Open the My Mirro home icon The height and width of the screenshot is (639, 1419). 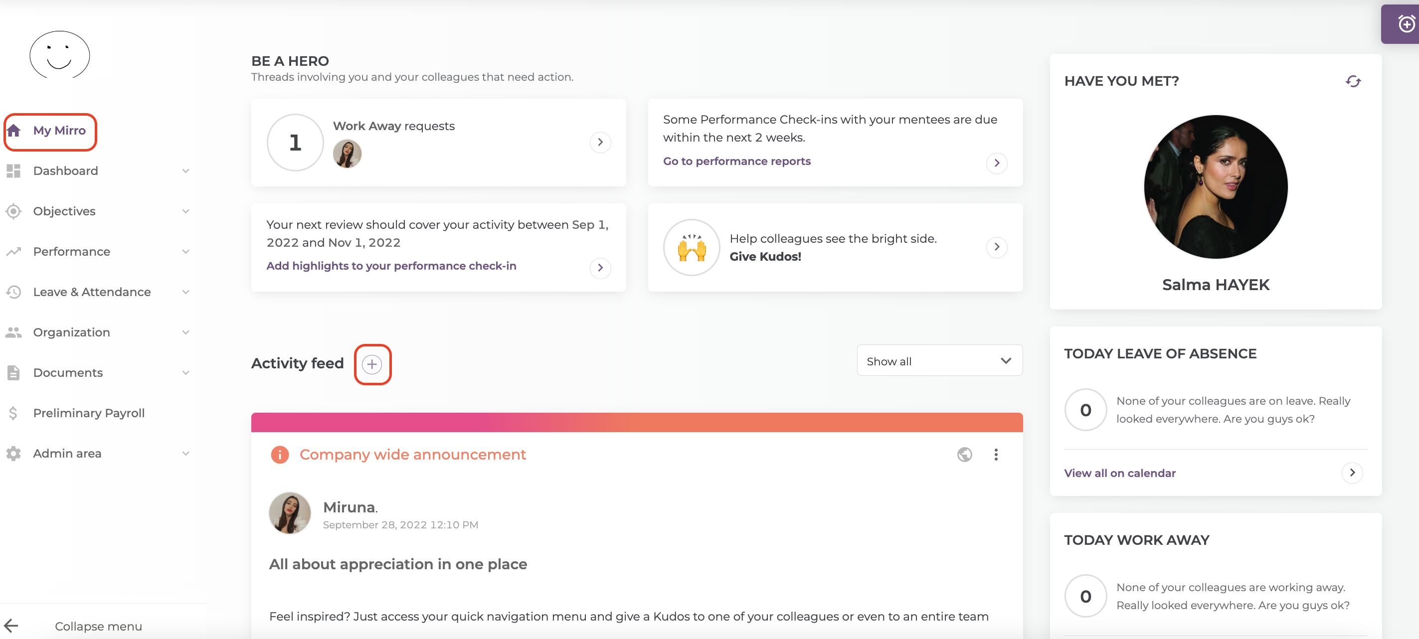tap(14, 131)
